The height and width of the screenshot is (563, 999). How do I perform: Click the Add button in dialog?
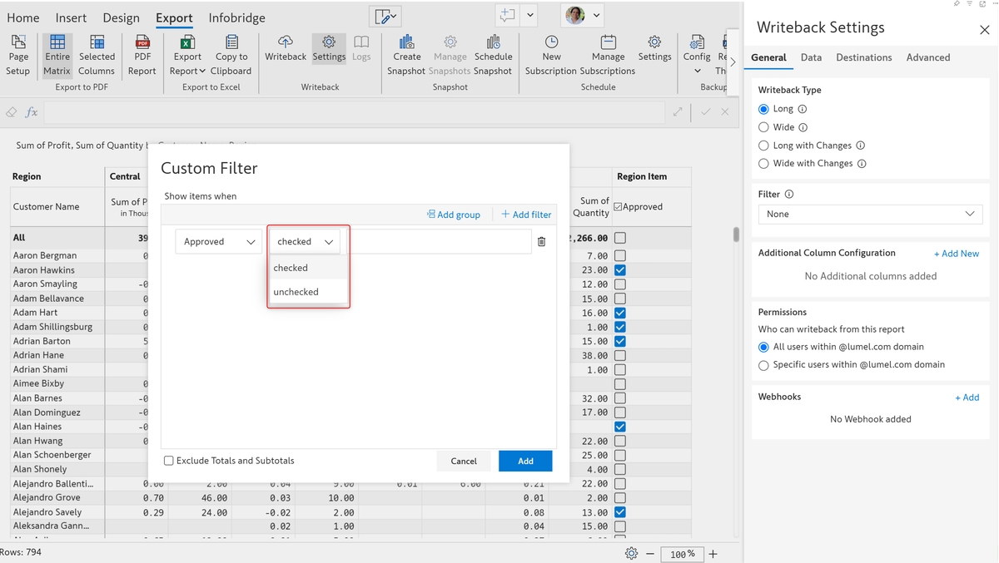[525, 461]
